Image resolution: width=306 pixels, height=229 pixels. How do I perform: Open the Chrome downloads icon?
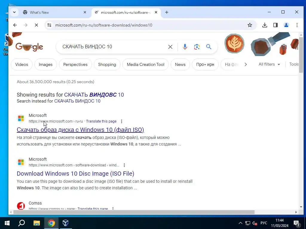[265, 25]
